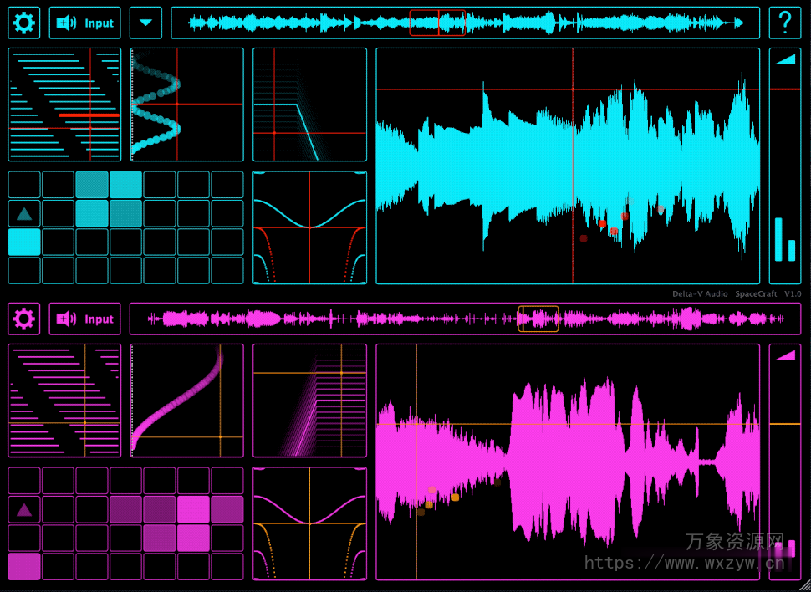Click the magenta pitch curve display

click(186, 400)
